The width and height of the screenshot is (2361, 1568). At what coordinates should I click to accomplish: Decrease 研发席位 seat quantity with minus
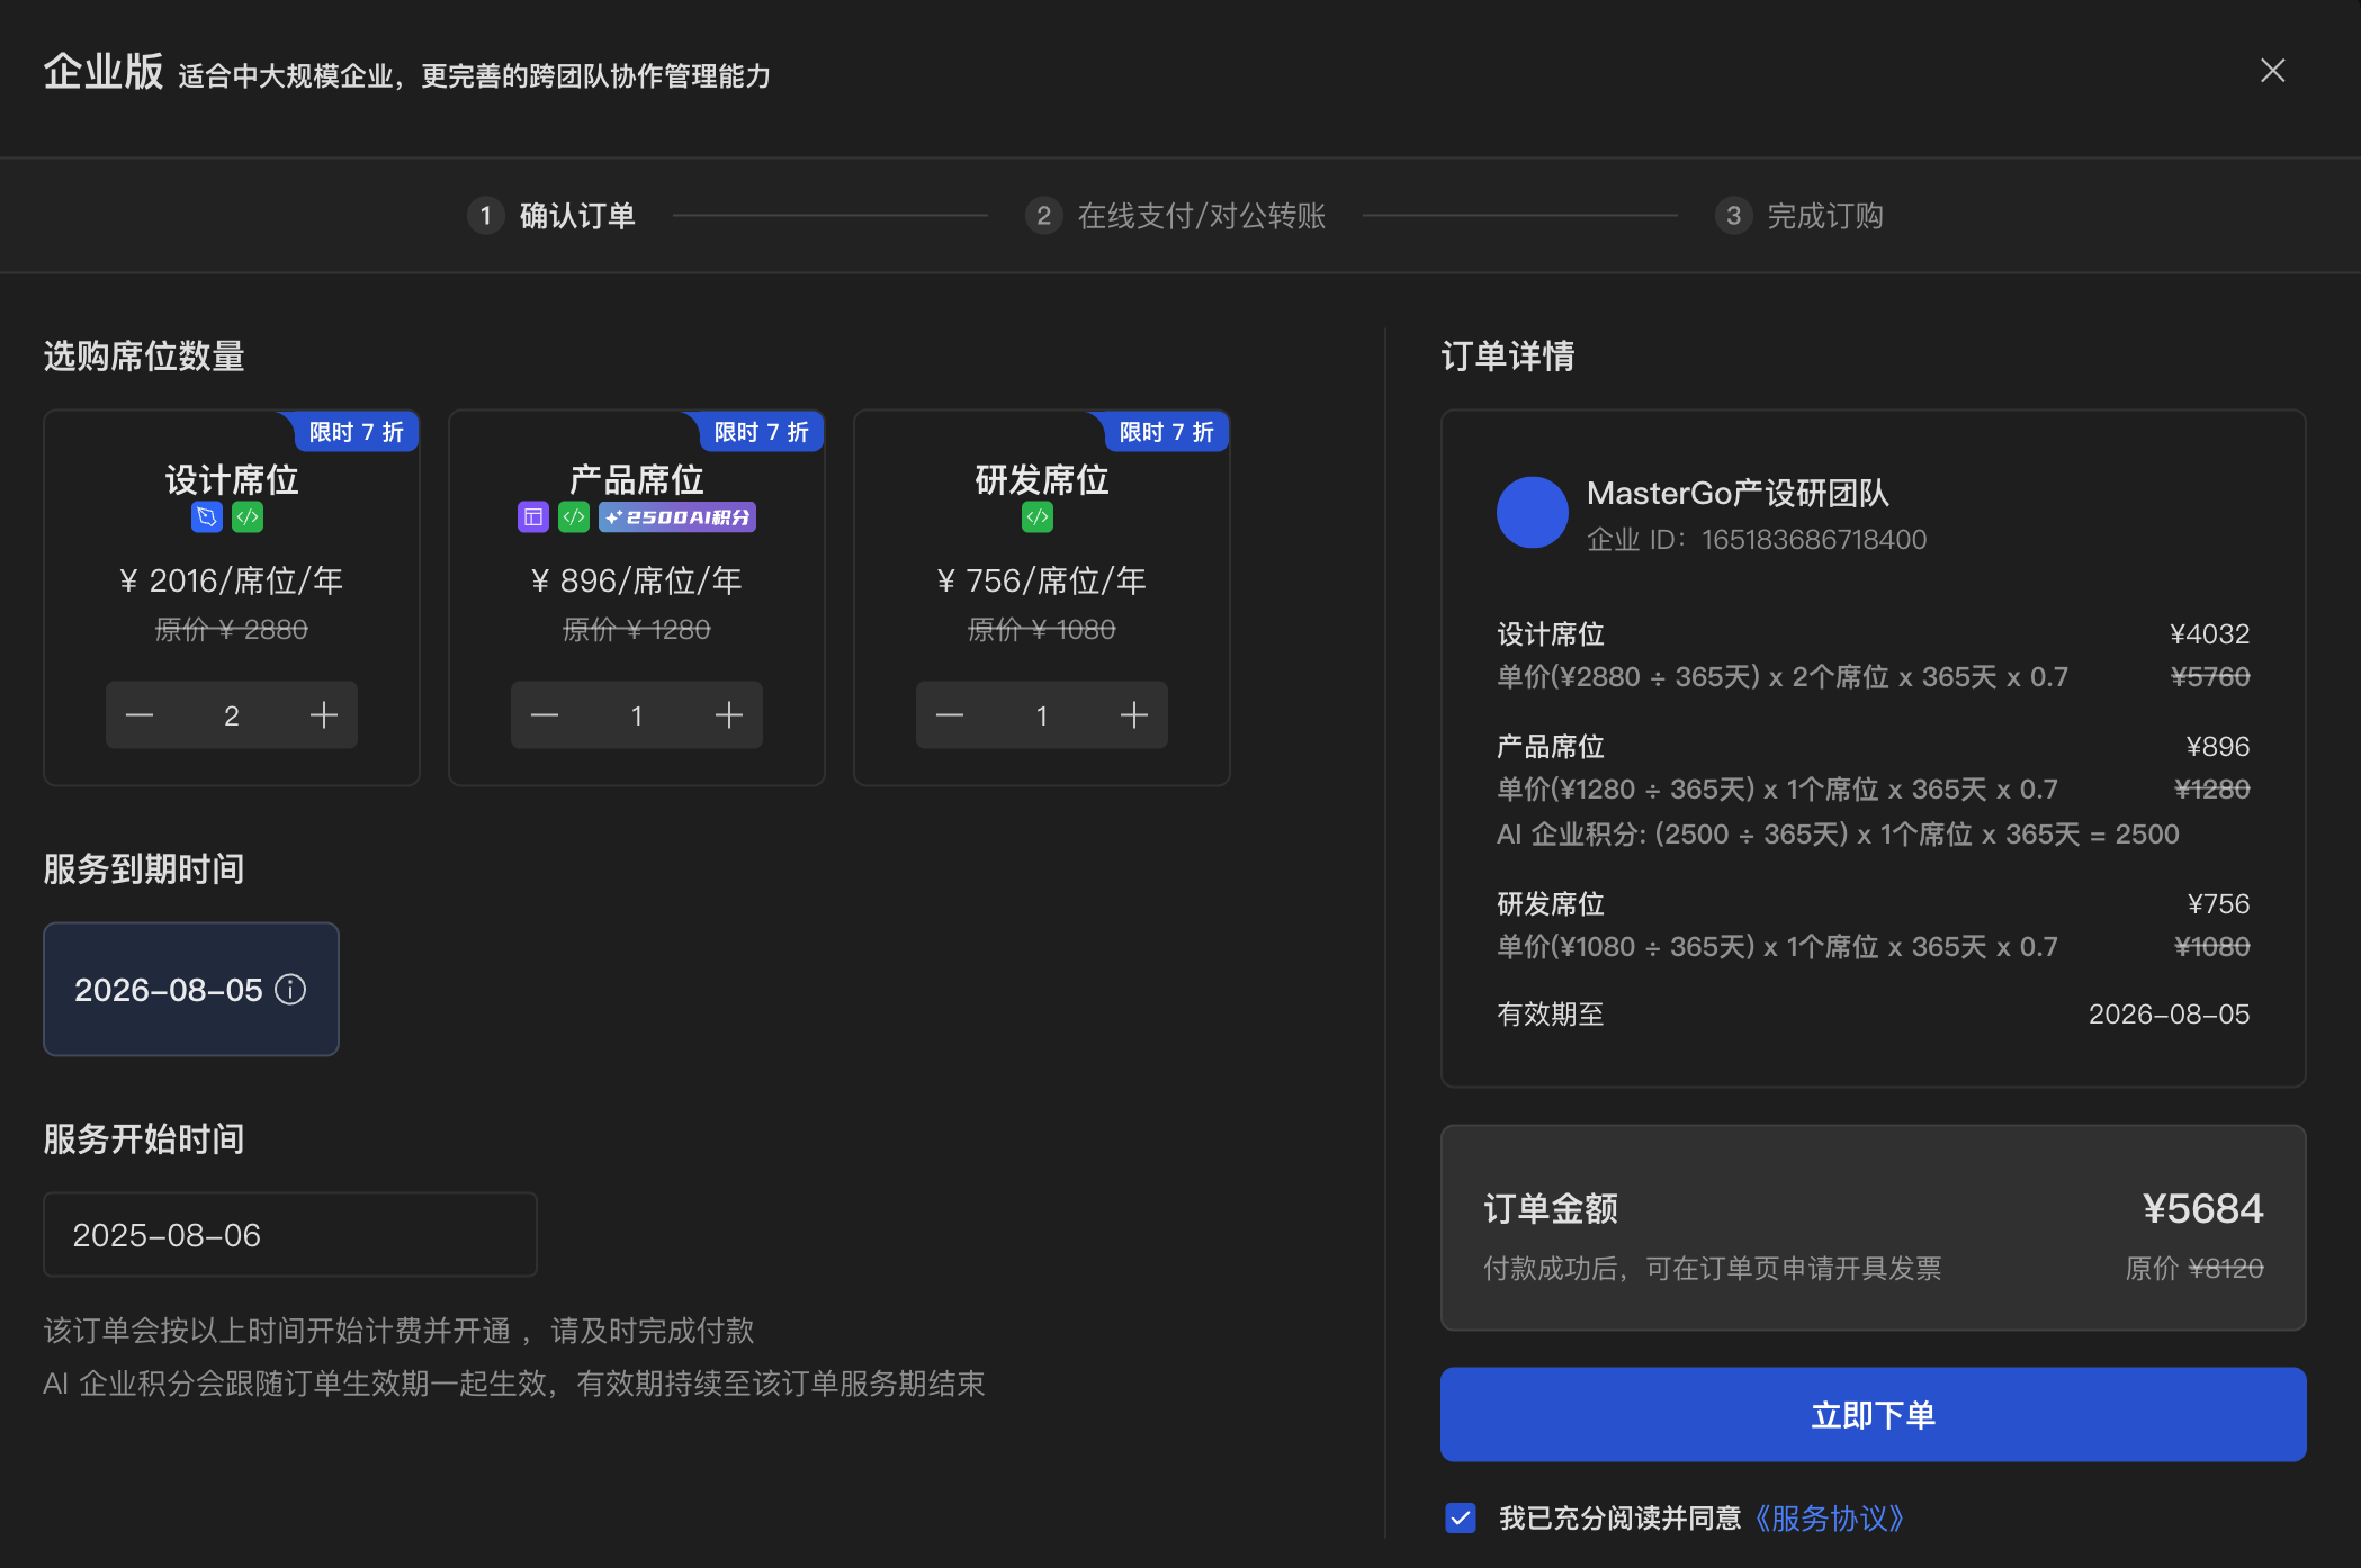(949, 715)
